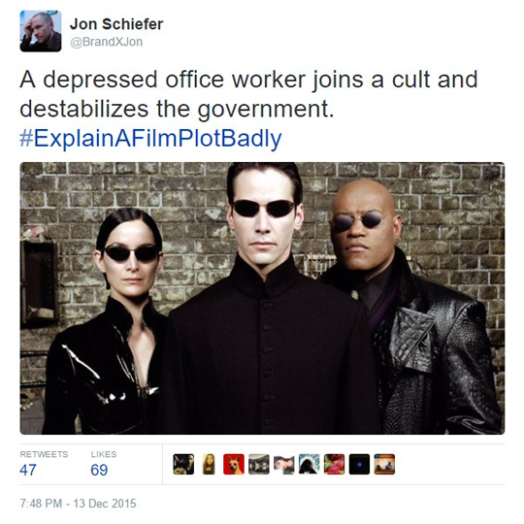Image resolution: width=524 pixels, height=524 pixels.
Task: View the 69 likes list
Action: pos(99,470)
